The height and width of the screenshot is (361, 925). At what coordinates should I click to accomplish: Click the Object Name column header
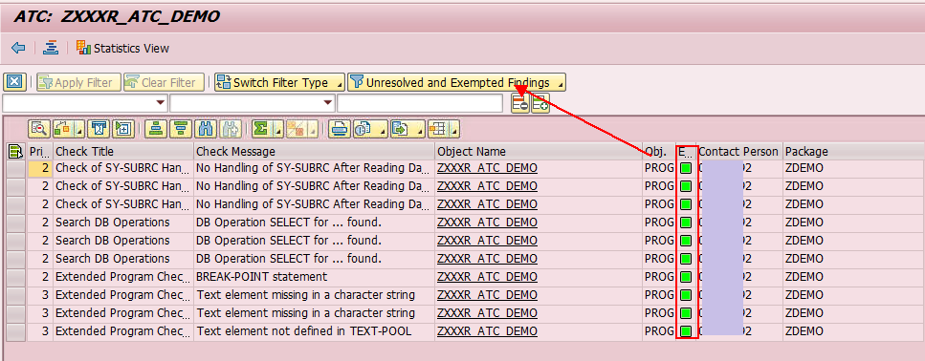pos(539,151)
